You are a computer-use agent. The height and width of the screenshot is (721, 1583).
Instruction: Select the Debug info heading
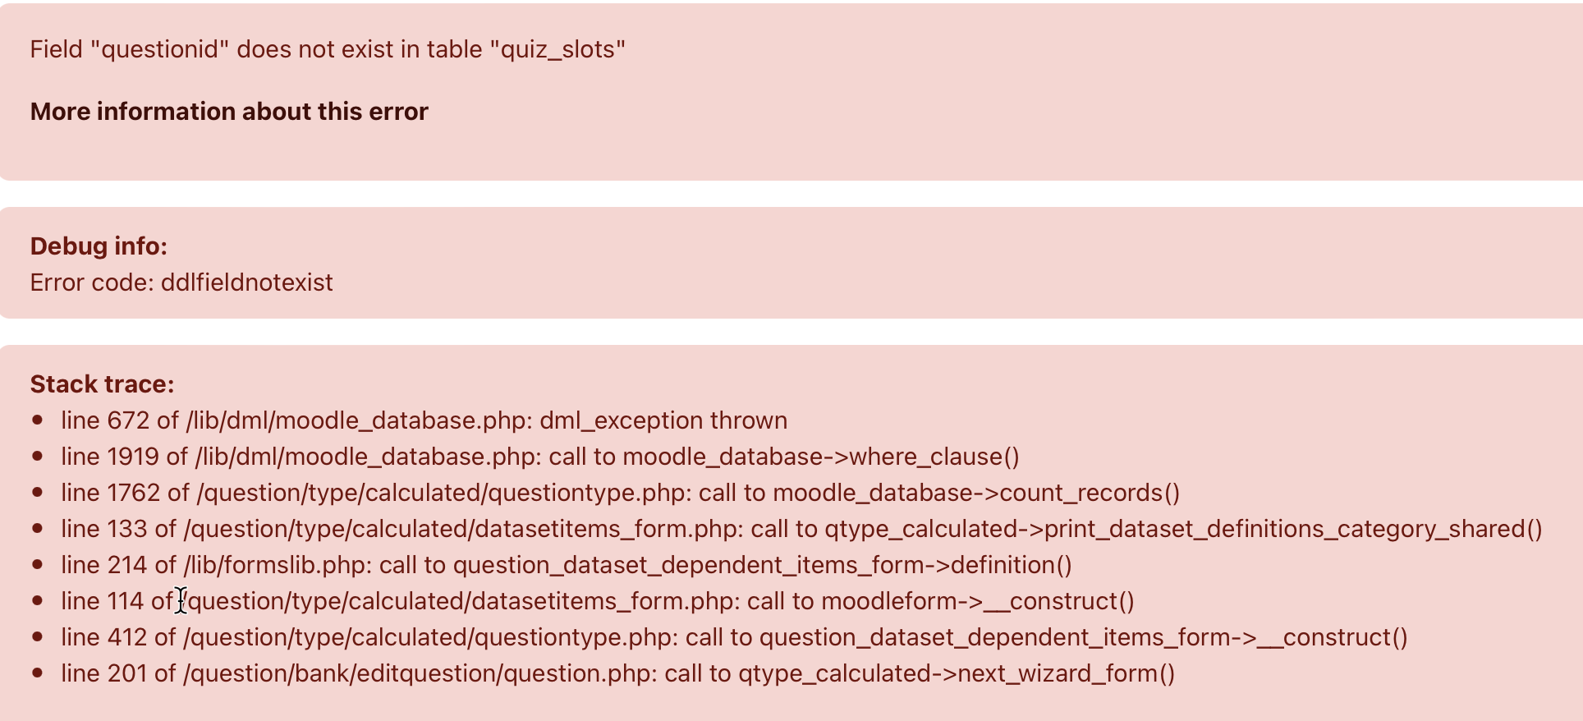(x=99, y=246)
